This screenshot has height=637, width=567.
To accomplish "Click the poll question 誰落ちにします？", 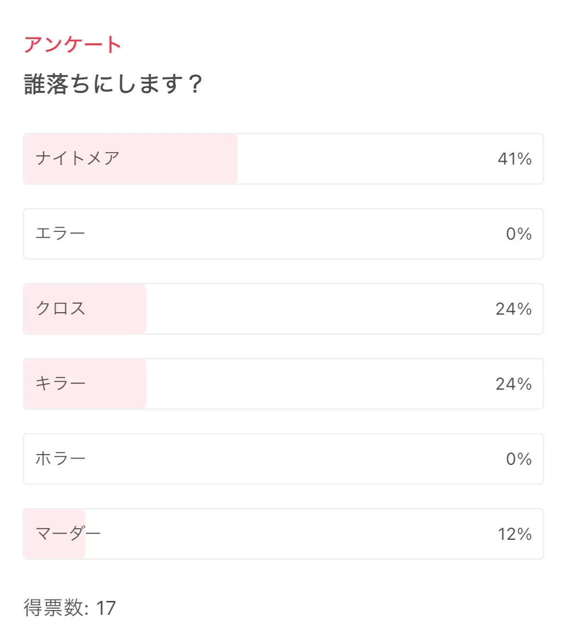I will tap(113, 84).
